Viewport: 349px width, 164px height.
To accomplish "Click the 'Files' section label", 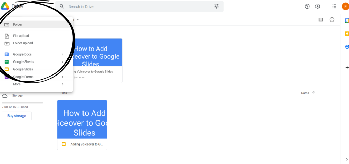I will tap(64, 93).
